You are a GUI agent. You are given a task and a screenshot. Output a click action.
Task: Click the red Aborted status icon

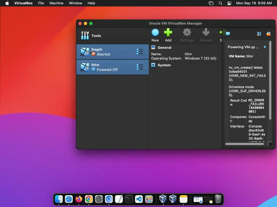click(x=93, y=54)
